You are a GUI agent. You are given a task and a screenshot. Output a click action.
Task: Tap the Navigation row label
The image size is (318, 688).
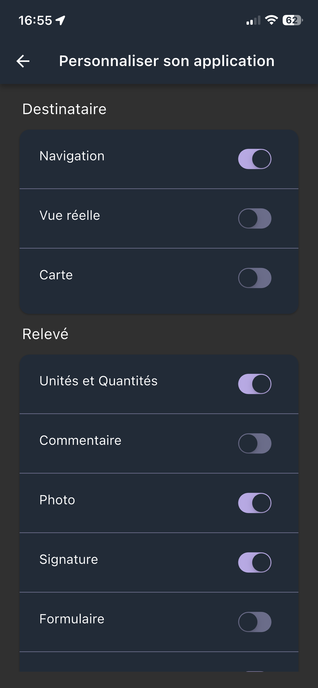[72, 156]
